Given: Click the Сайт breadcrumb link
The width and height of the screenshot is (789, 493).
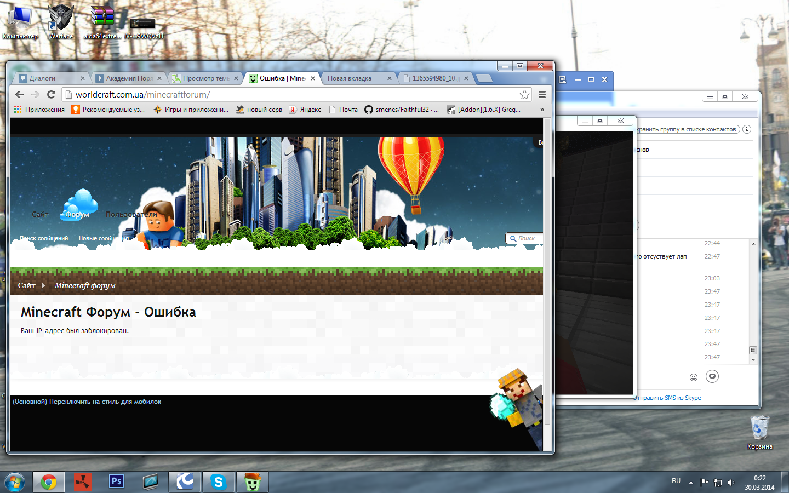Looking at the screenshot, I should pos(26,285).
